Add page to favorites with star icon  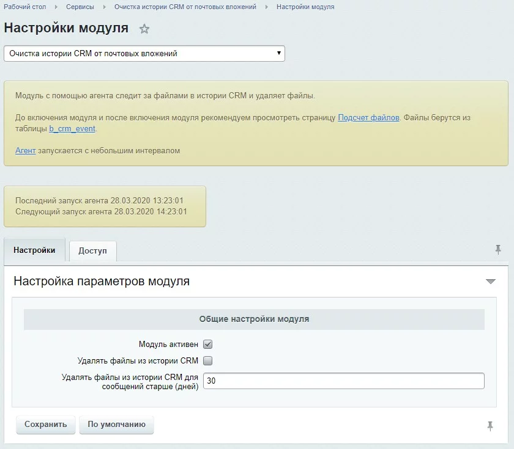tap(144, 29)
